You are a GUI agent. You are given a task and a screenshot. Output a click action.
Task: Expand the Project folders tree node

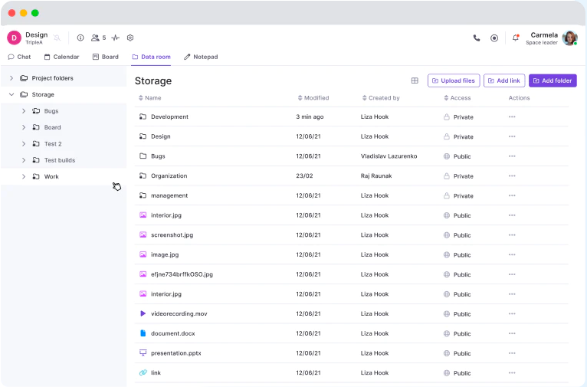[11, 78]
